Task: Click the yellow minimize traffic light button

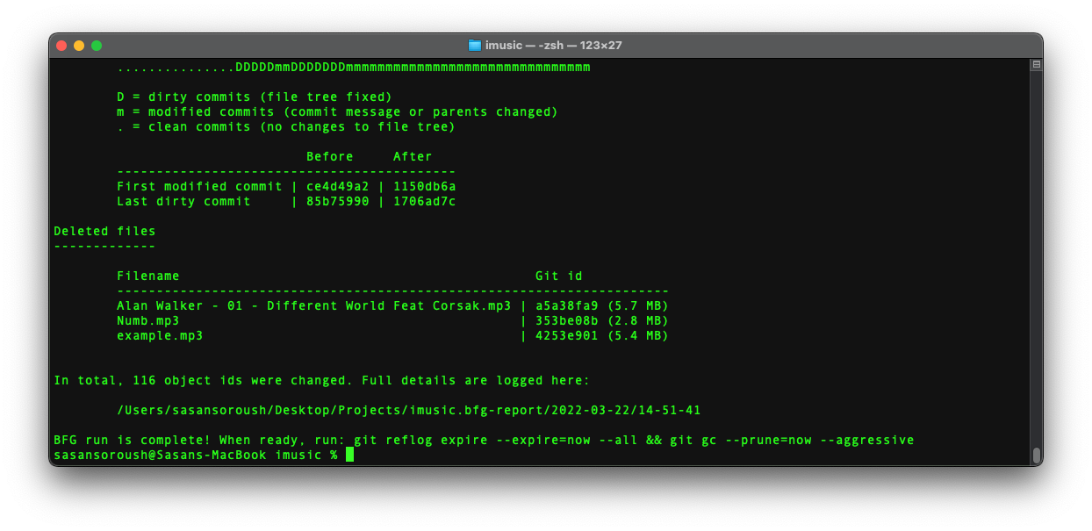Action: [79, 45]
